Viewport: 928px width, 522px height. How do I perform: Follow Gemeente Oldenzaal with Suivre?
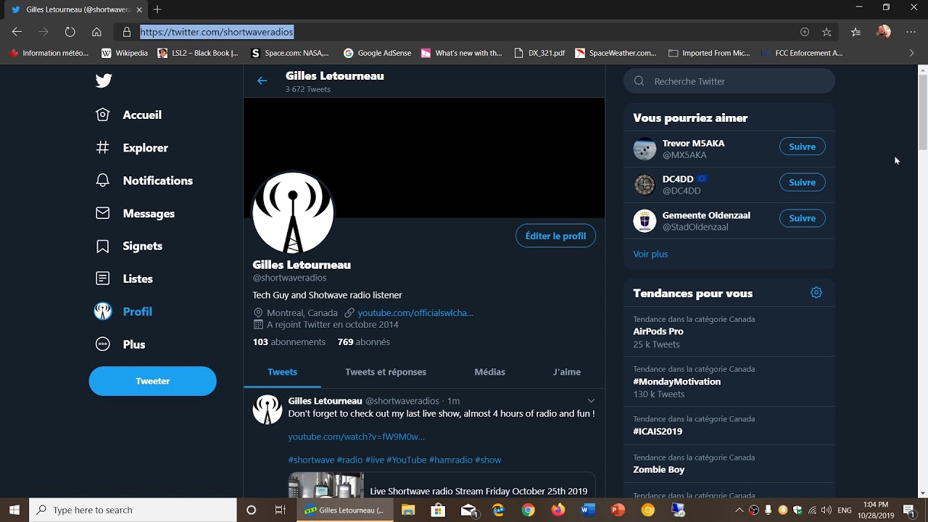802,218
